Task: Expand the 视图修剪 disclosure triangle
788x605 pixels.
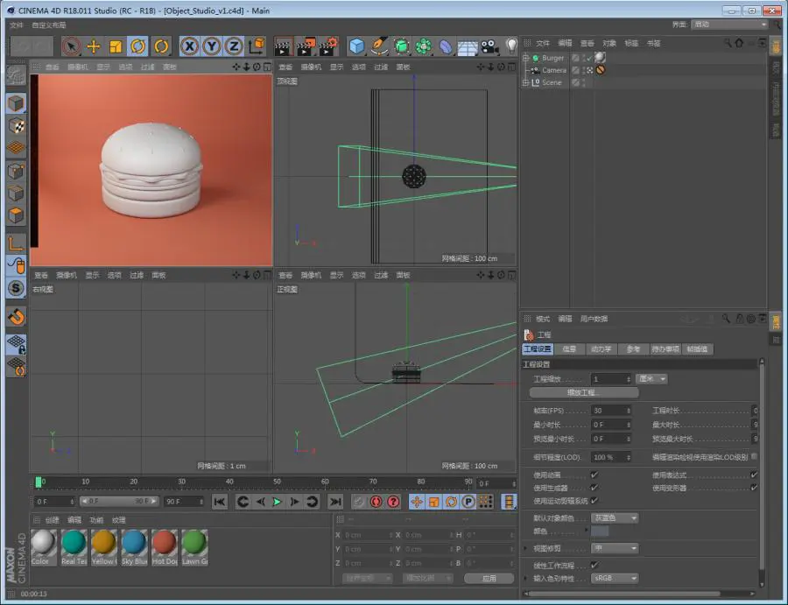Action: [527, 548]
